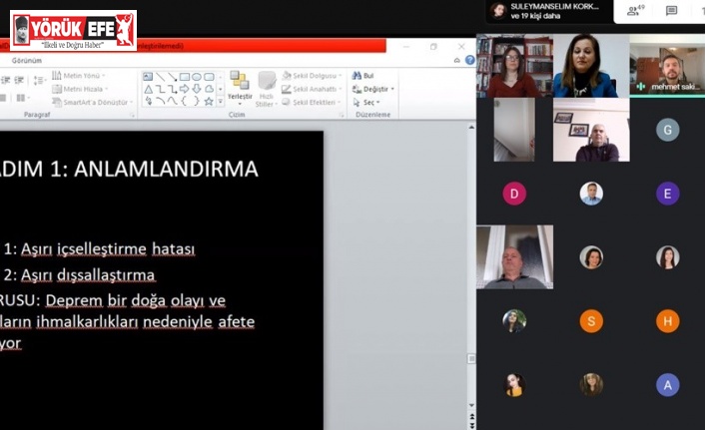The image size is (705, 430).
Task: Select mehmet saki's video tile
Action: pyautogui.click(x=667, y=67)
